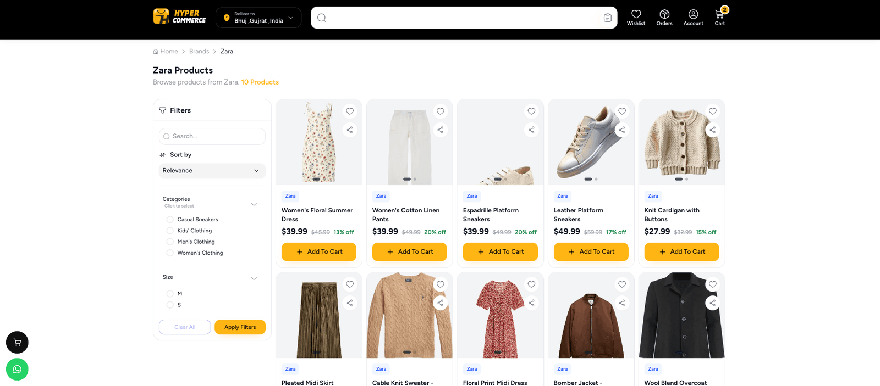880x386 pixels.
Task: Open the Leather Platform Sneakers product image
Action: pyautogui.click(x=591, y=142)
